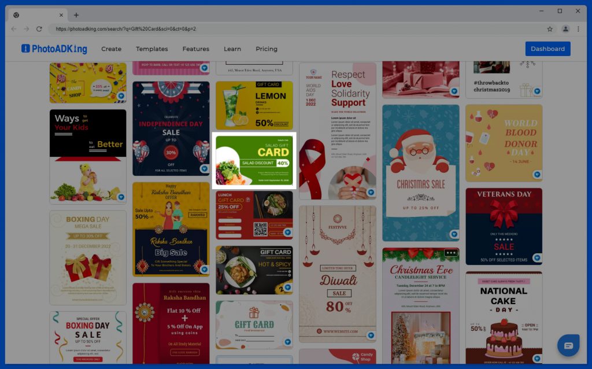The width and height of the screenshot is (592, 369).
Task: Open the Veterans Day Sale template
Action: click(x=504, y=226)
